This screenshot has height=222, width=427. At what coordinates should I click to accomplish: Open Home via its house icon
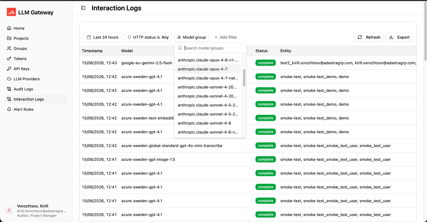point(9,28)
